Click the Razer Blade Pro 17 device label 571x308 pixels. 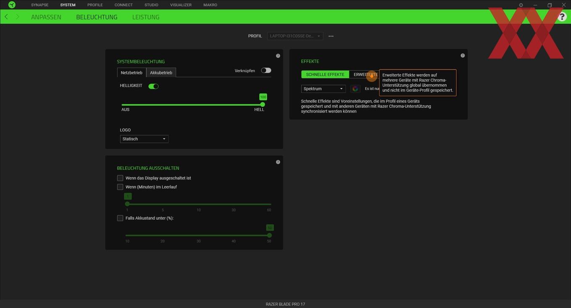point(285,304)
